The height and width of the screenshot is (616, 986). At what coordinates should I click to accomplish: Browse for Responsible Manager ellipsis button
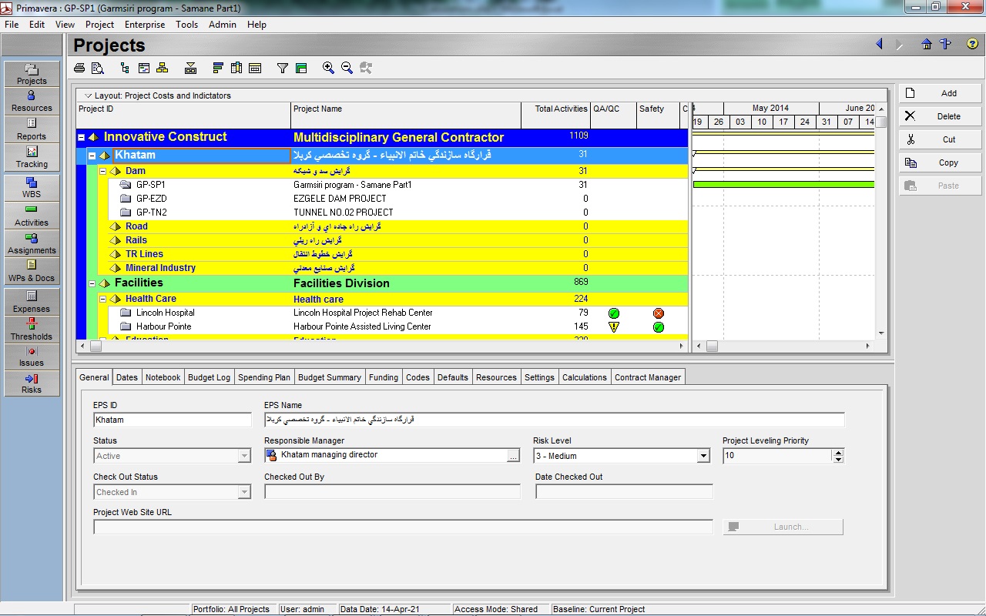click(513, 456)
